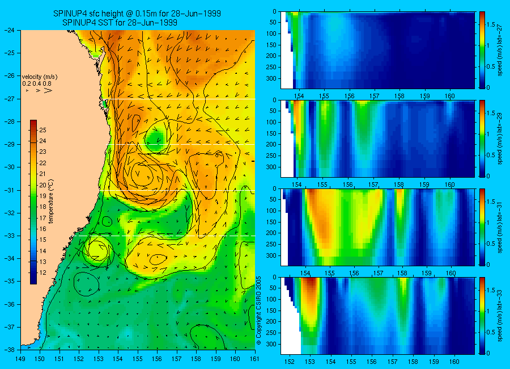Click the speed colorbar beside the lat=-31 section
Screen dimensions: 510x369
482,227
